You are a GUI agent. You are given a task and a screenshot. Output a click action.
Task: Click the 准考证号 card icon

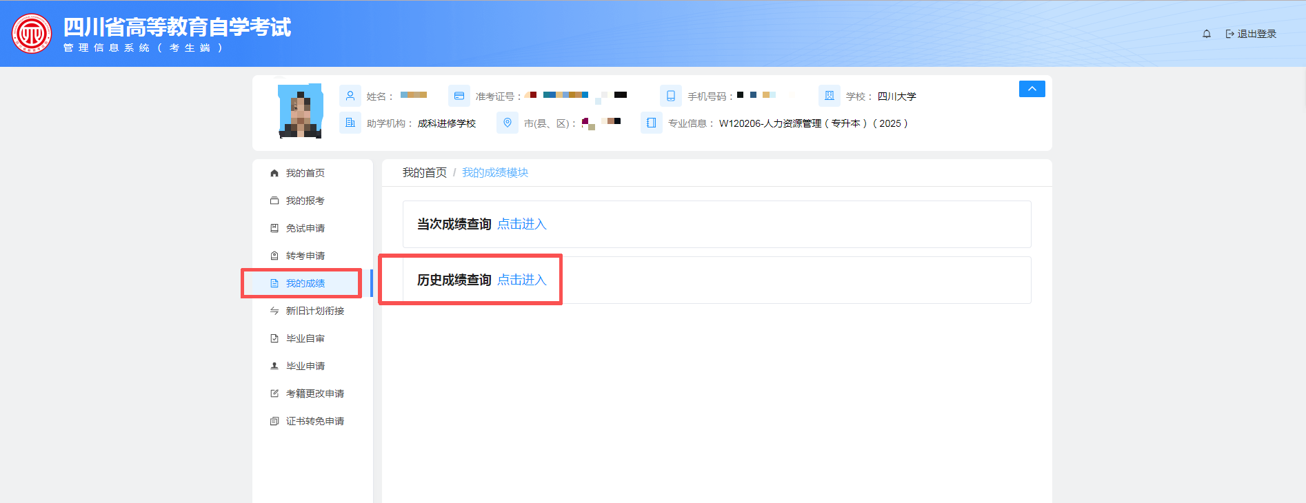[459, 96]
